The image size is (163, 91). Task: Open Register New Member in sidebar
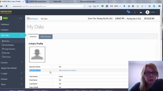coord(9,68)
